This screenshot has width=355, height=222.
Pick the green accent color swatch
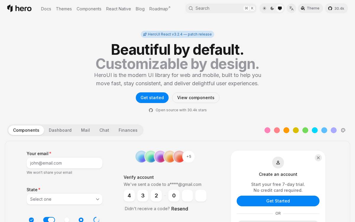pyautogui.click(x=305, y=130)
